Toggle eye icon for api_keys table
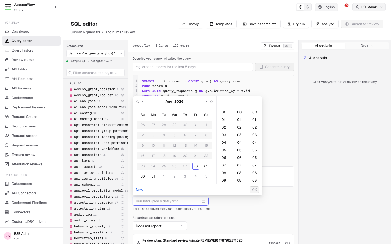The image size is (391, 244). (x=122, y=161)
